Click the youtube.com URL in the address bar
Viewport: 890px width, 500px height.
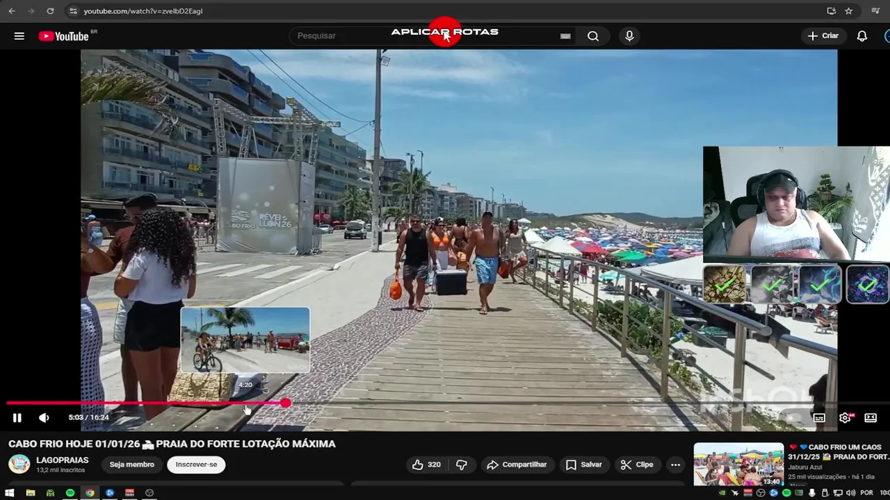[143, 11]
